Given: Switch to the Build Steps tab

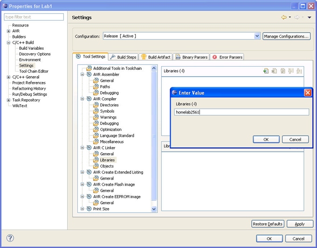Looking at the screenshot, I should click(x=123, y=57).
